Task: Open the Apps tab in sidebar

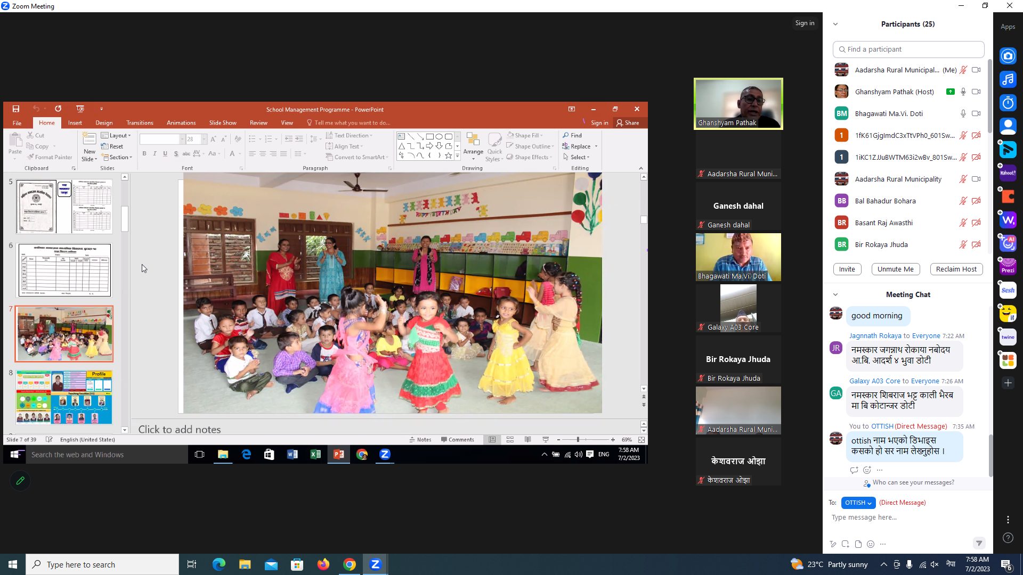Action: (x=1008, y=27)
